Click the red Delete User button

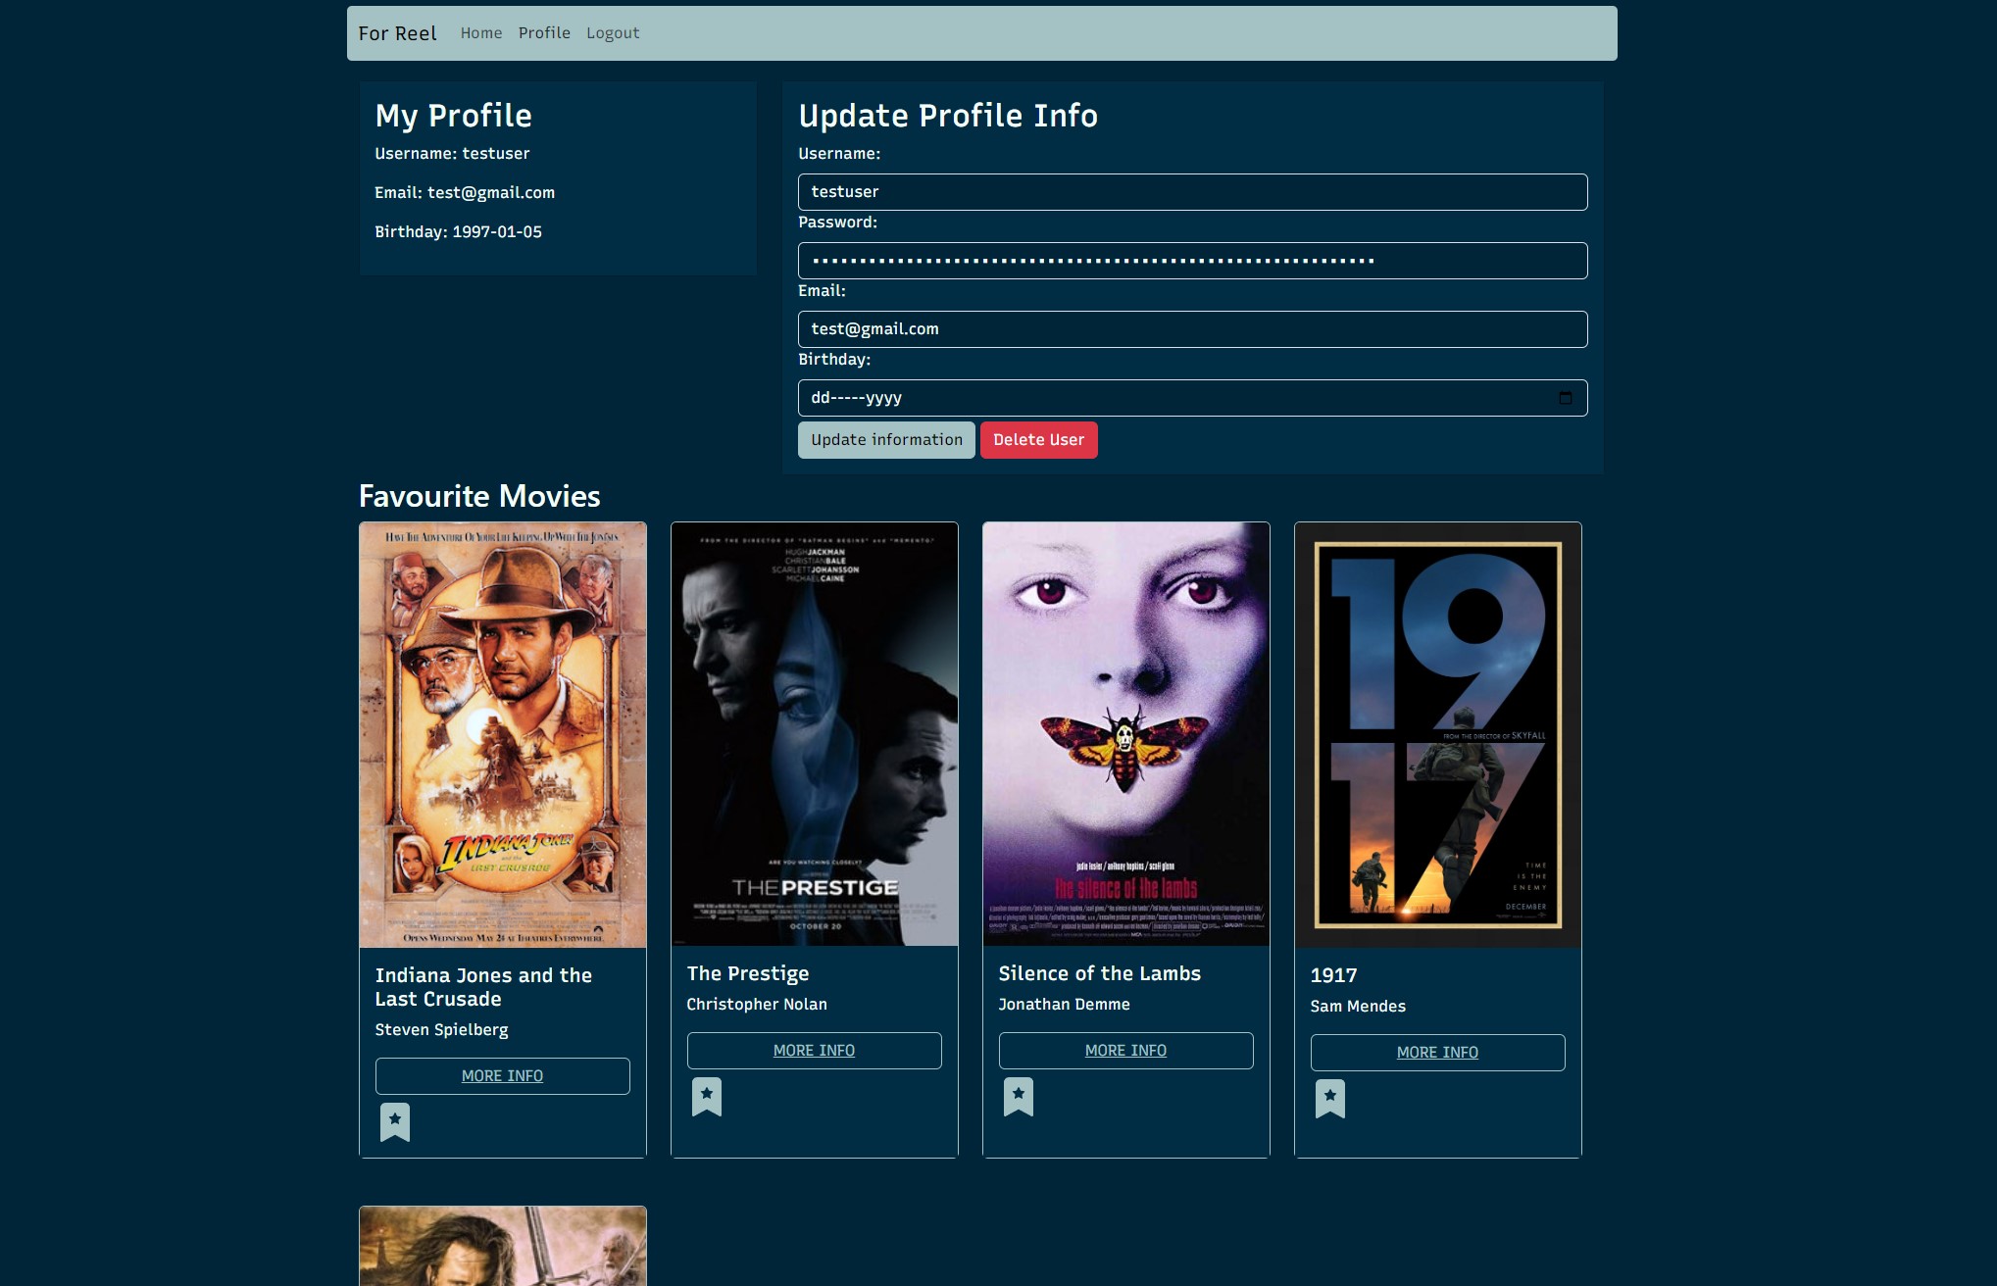[1038, 440]
